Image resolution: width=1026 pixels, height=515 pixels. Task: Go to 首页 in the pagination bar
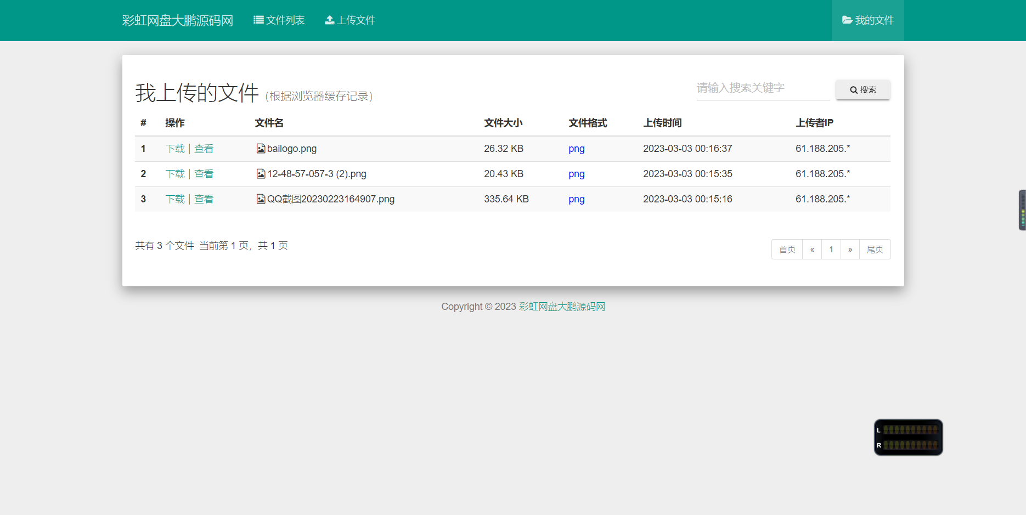[786, 249]
